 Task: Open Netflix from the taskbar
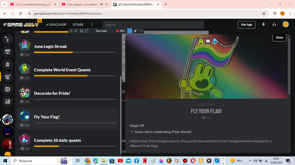click(145, 161)
